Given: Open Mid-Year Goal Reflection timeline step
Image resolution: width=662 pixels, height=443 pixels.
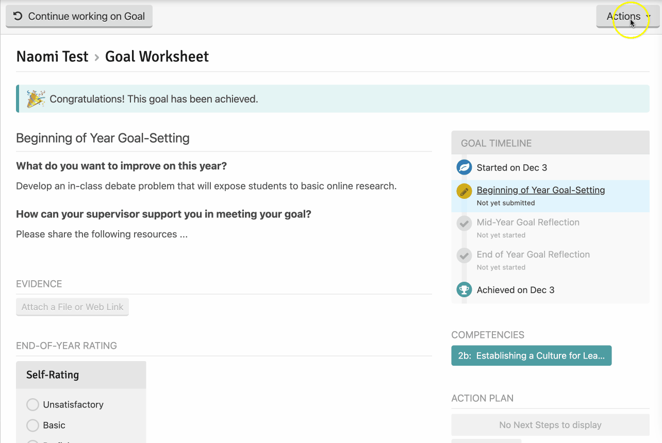Looking at the screenshot, I should tap(528, 223).
